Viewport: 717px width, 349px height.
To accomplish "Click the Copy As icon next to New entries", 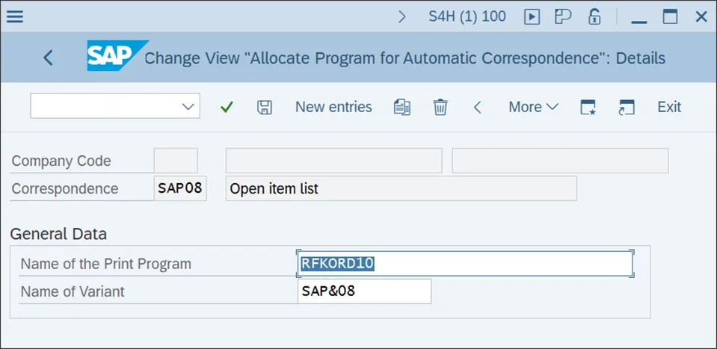I will [402, 107].
